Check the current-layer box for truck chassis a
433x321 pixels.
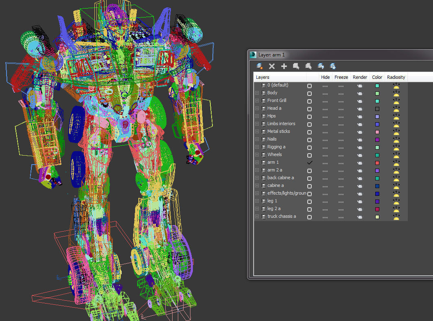(310, 217)
